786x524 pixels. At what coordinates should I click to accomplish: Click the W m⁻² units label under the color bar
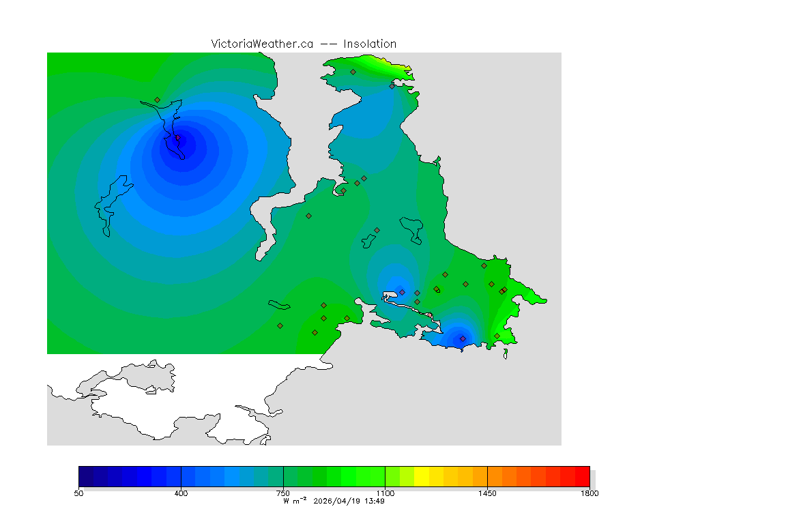(295, 501)
